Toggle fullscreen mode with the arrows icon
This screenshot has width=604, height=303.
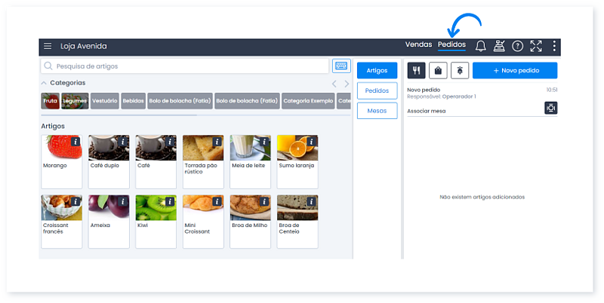click(536, 46)
